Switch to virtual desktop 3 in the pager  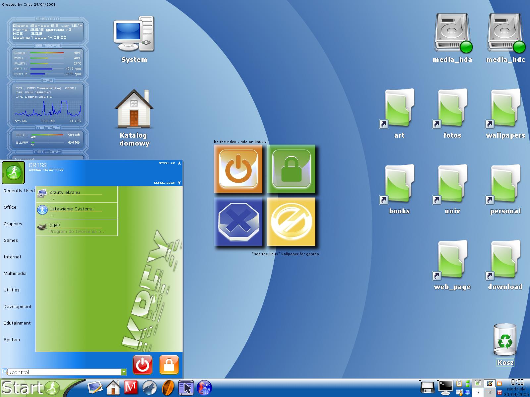pyautogui.click(x=478, y=392)
